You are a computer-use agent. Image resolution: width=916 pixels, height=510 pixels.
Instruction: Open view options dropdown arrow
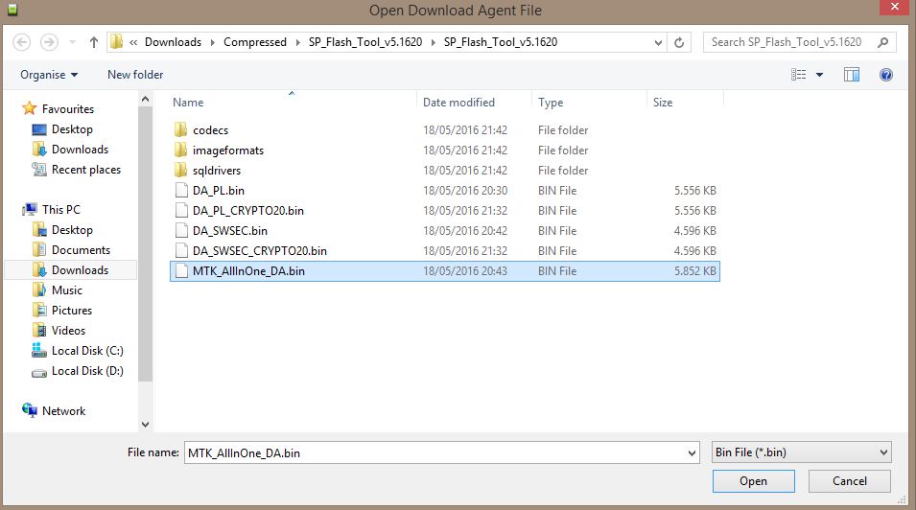(820, 75)
